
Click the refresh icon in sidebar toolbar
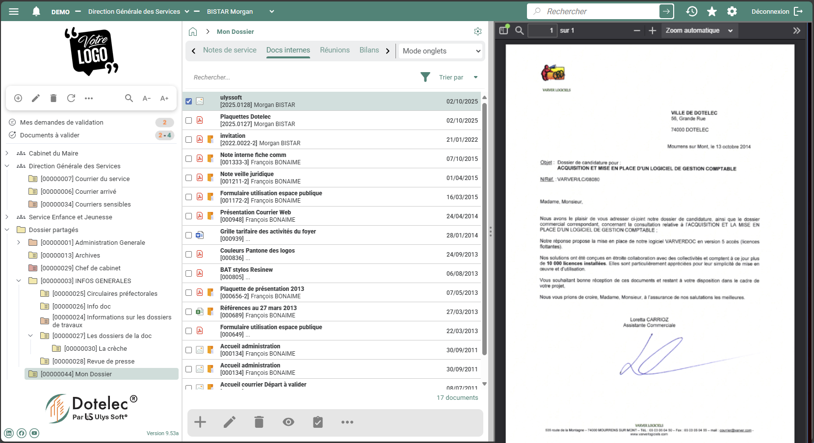click(71, 98)
